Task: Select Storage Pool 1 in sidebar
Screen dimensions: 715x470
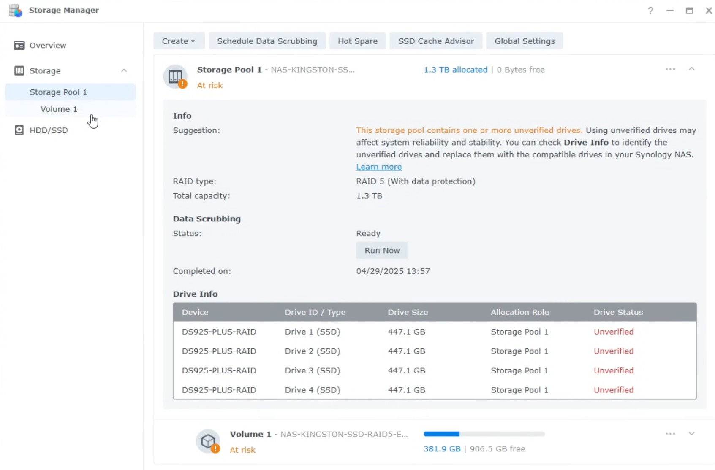Action: pos(70,92)
